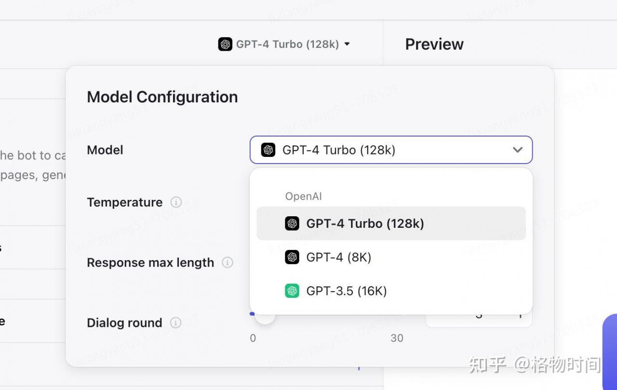This screenshot has height=390, width=617.
Task: Show Response max length info icon
Action: [228, 263]
